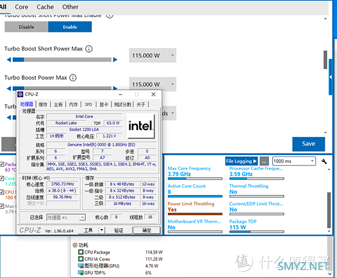Click the Turbo Boost Short Power Max slider track
The image size is (337, 278).
point(62,60)
